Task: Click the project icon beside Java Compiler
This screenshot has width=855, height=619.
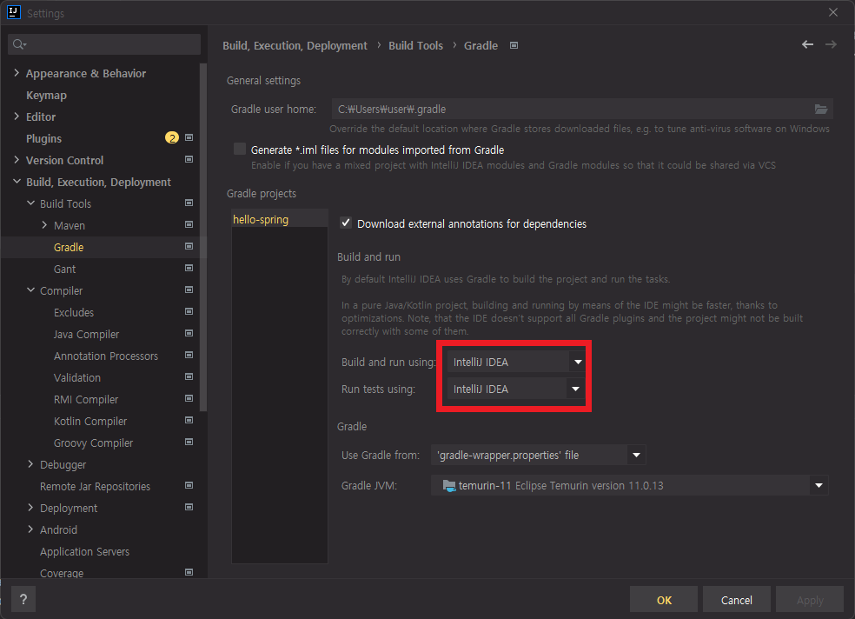Action: tap(189, 333)
